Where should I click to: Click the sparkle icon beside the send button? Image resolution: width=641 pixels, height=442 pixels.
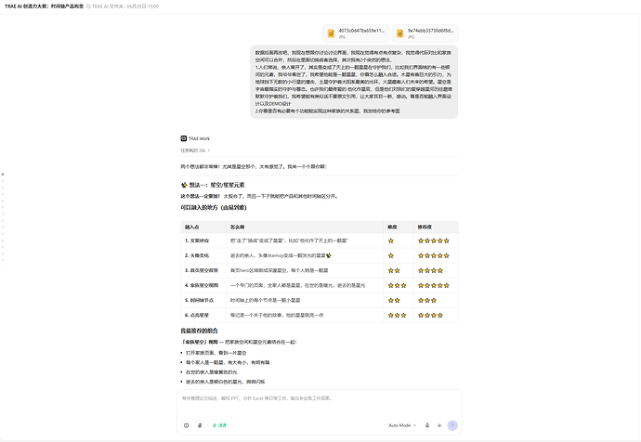click(439, 425)
